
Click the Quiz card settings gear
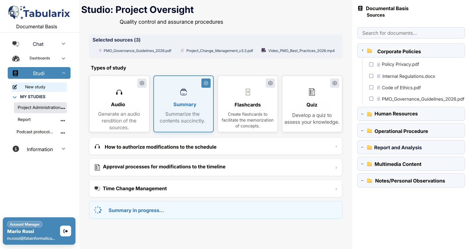coord(335,83)
